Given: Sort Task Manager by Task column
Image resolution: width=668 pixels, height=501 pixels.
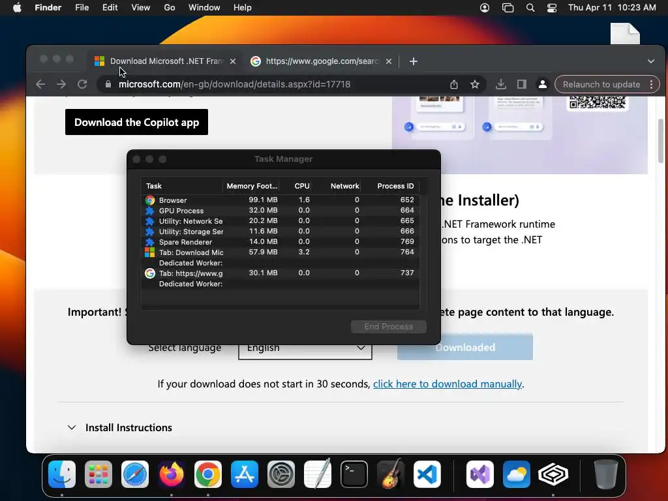Looking at the screenshot, I should click(182, 186).
